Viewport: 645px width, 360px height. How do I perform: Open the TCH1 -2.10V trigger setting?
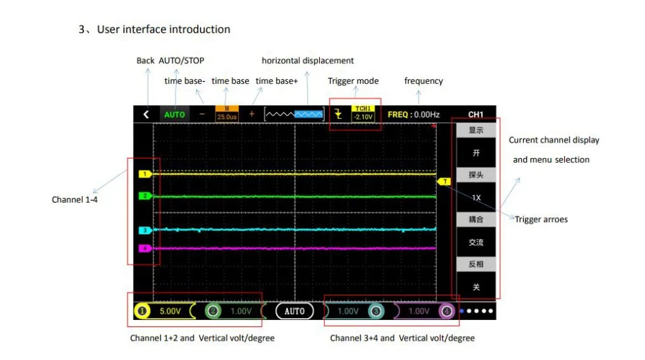(x=362, y=114)
